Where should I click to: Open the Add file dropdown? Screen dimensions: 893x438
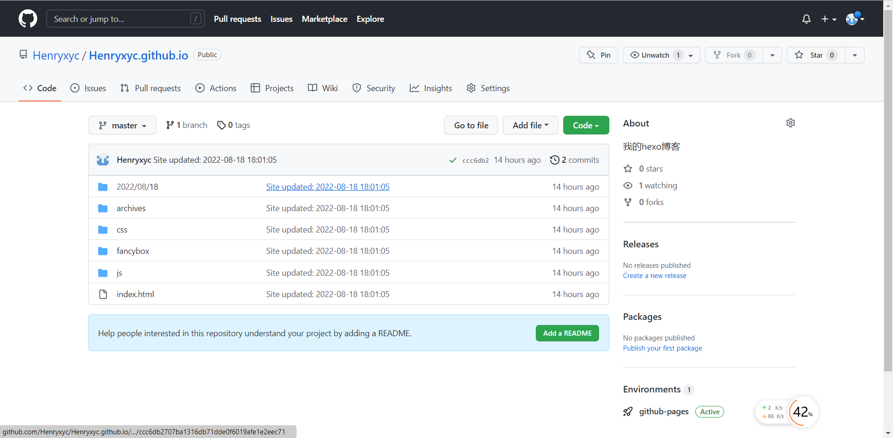(530, 126)
